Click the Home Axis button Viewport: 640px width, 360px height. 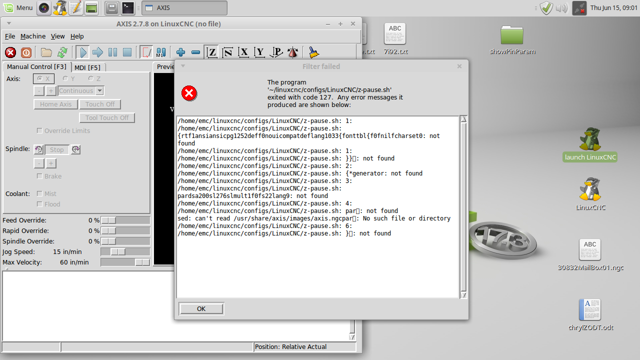click(x=55, y=104)
